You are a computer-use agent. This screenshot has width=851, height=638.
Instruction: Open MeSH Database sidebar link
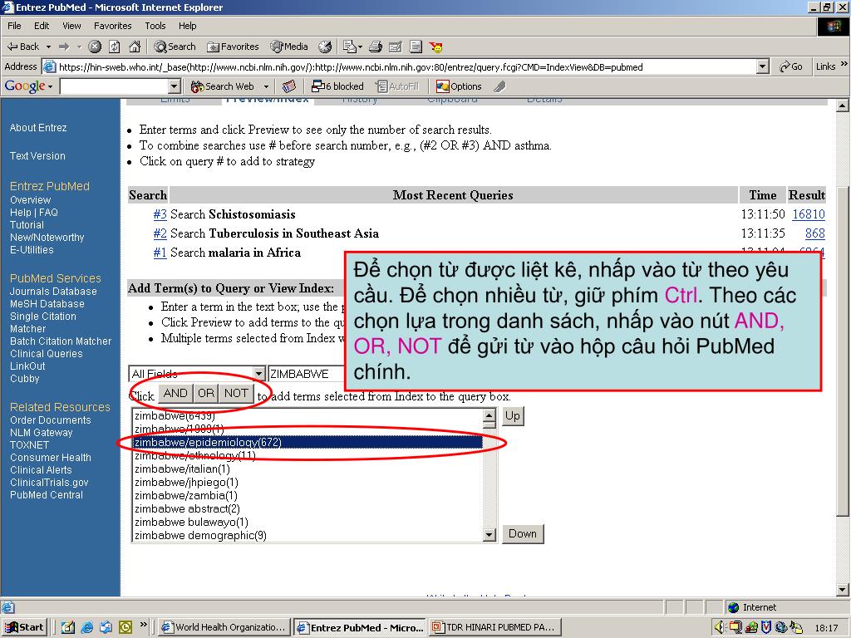point(47,304)
